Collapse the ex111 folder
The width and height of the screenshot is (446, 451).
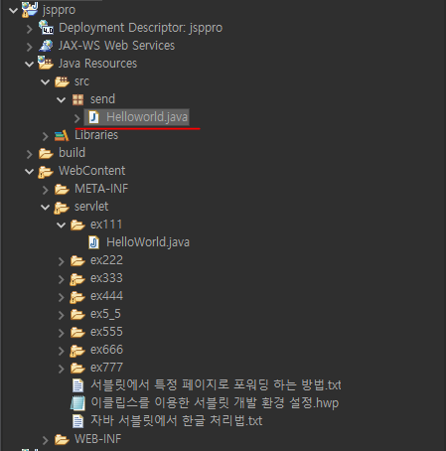pyautogui.click(x=62, y=225)
